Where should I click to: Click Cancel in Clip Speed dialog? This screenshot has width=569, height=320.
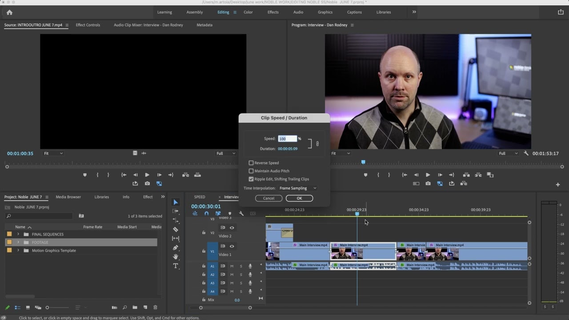click(x=268, y=198)
